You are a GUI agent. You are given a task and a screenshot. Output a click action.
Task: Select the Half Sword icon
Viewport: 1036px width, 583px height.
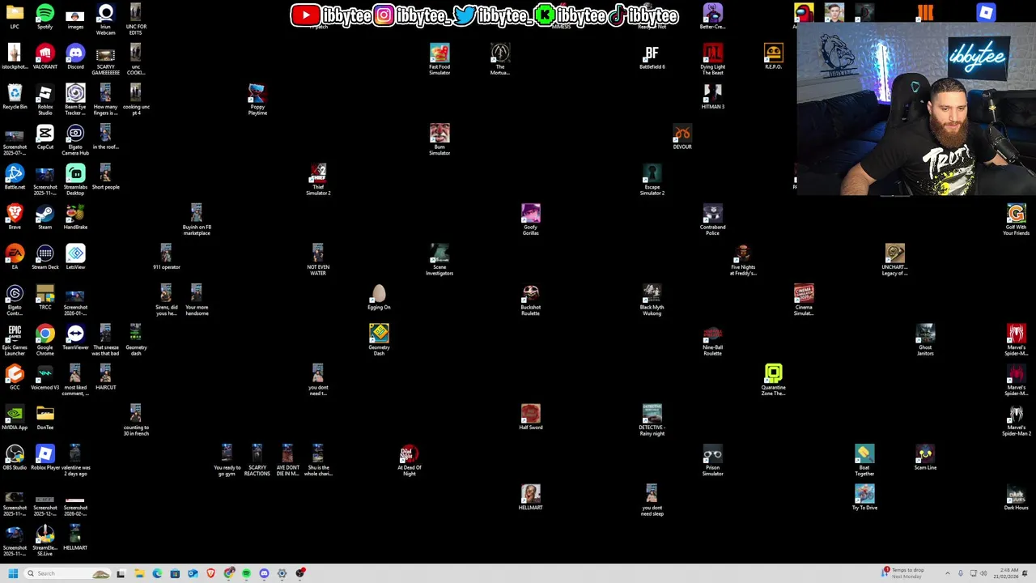pyautogui.click(x=530, y=417)
